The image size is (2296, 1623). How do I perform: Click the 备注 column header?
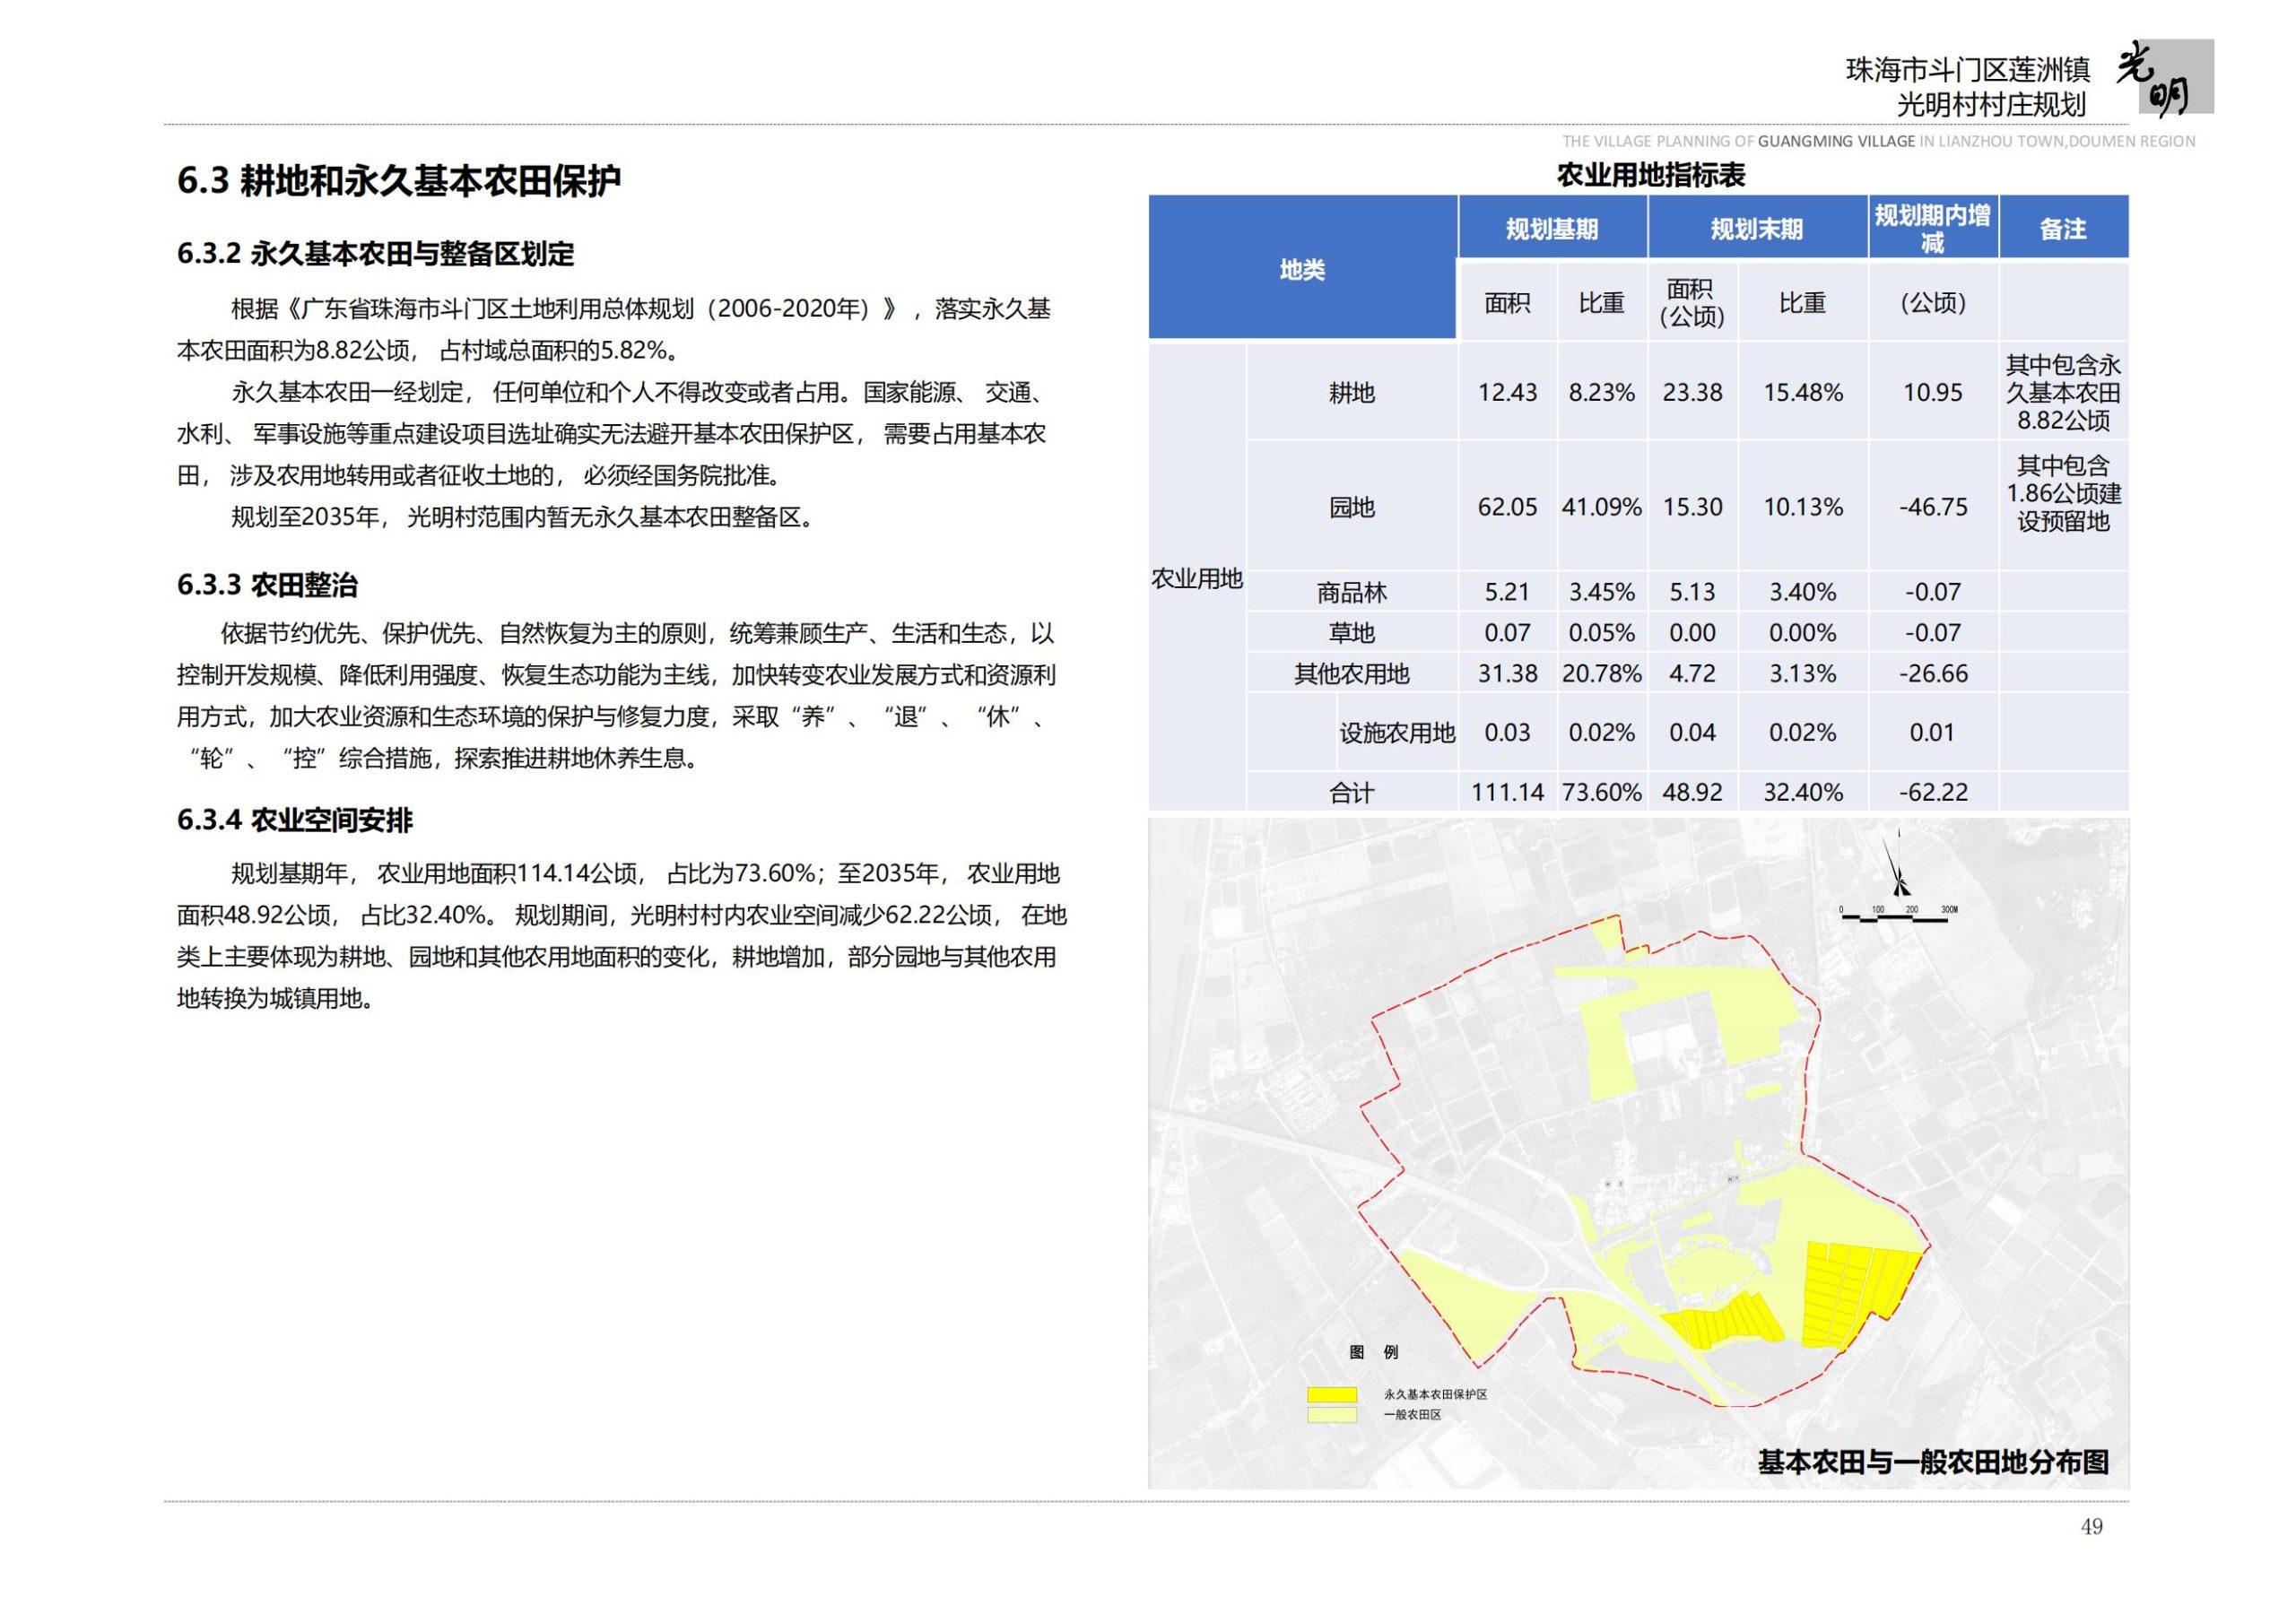pyautogui.click(x=2063, y=229)
